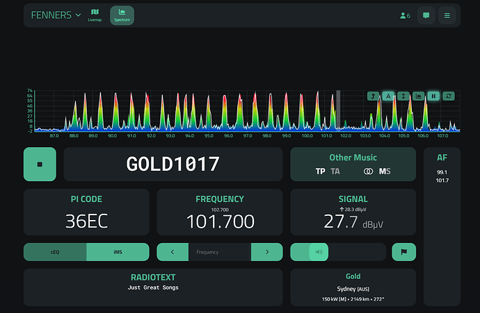This screenshot has width=480, height=313.
Task: Click the spectrum chart icon in graph toolbar
Action: pos(418,96)
